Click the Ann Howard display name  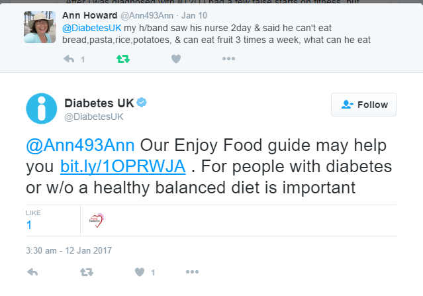pyautogui.click(x=90, y=15)
